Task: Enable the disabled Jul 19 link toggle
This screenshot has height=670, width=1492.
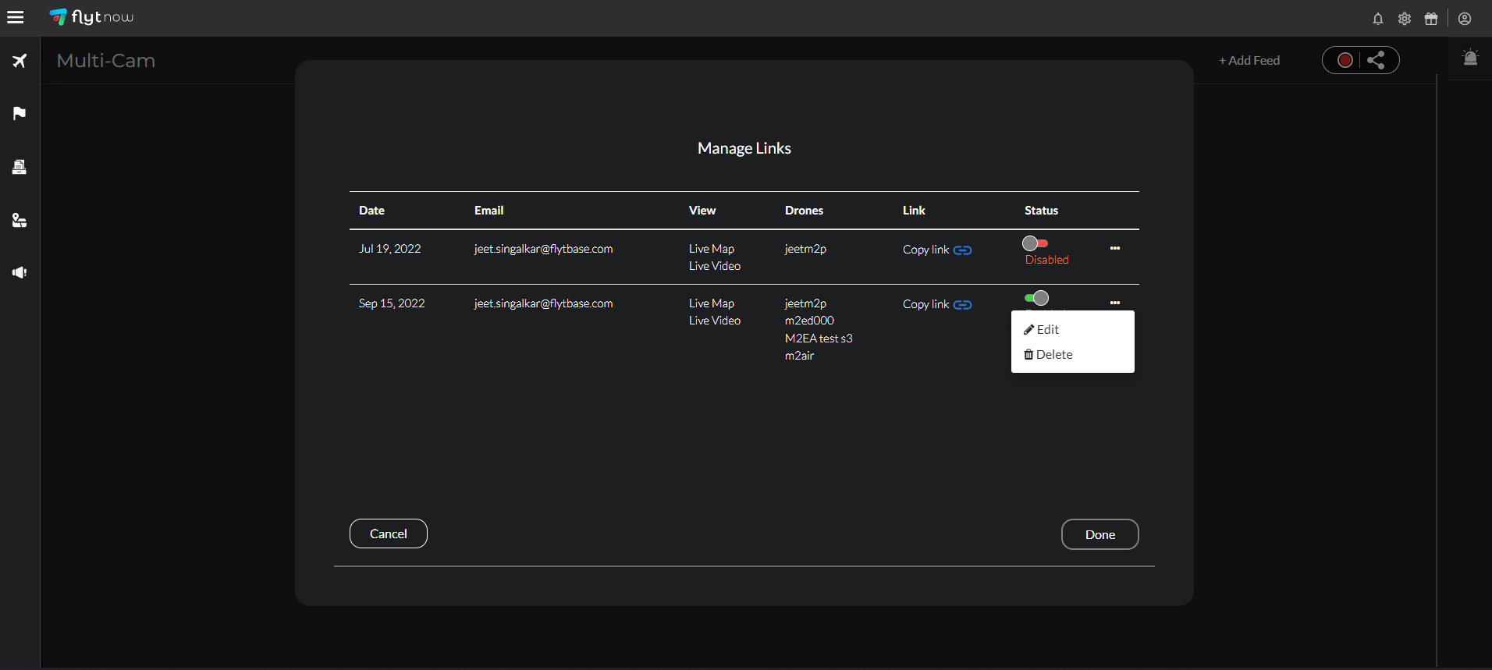Action: tap(1035, 243)
